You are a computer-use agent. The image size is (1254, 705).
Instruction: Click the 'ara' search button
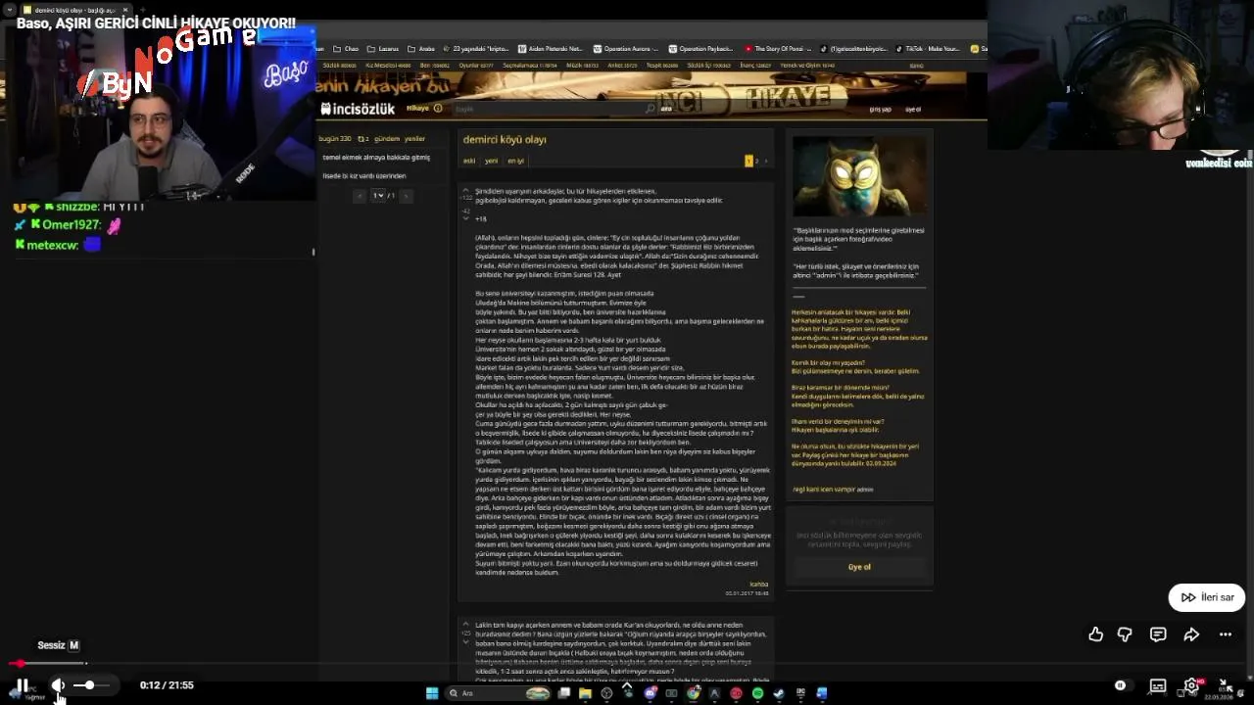point(666,109)
